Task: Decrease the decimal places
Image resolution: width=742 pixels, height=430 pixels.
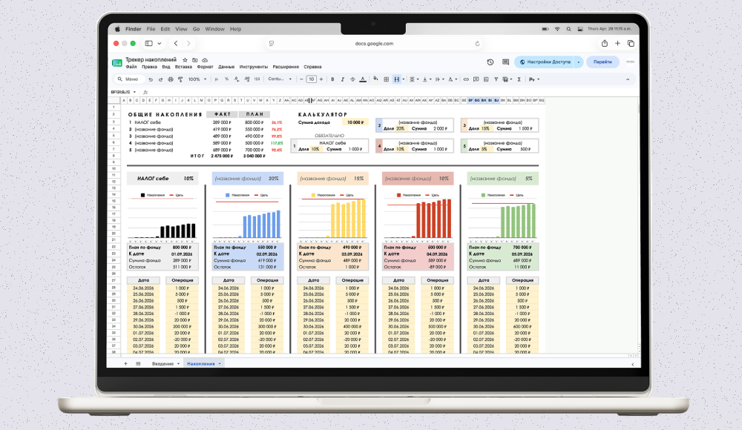Action: click(237, 79)
